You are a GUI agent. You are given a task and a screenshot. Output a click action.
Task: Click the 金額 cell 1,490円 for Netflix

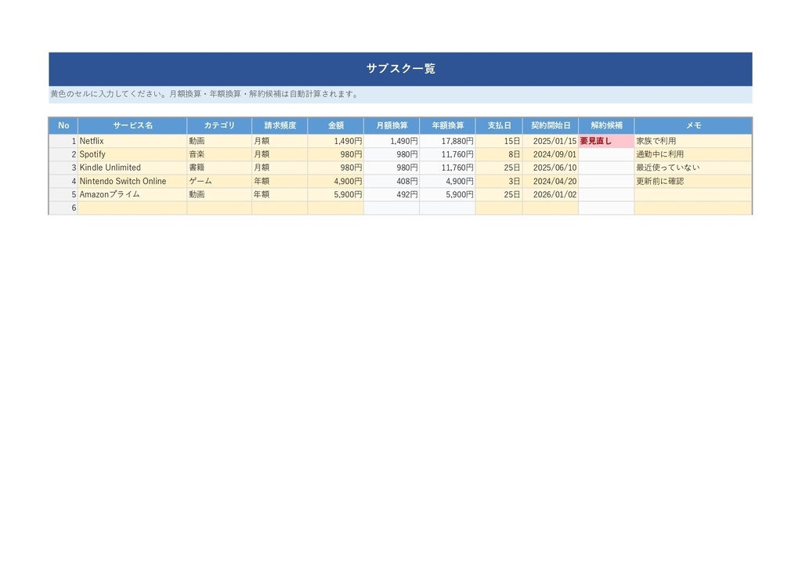click(x=335, y=141)
